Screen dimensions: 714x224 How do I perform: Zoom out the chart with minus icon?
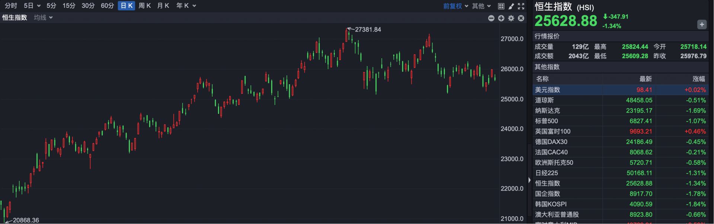click(x=491, y=18)
